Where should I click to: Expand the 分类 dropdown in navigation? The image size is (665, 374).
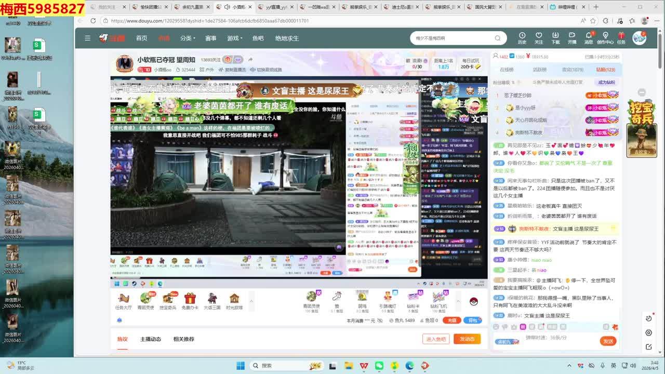(188, 38)
